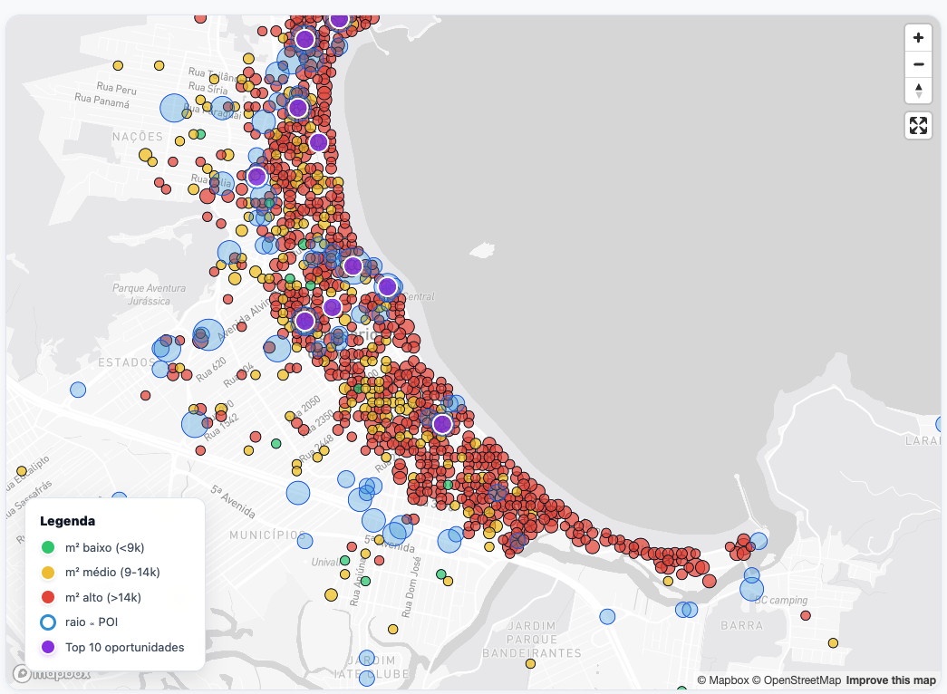Select purple marker beside the Central label
The height and width of the screenshot is (694, 947).
coord(387,287)
